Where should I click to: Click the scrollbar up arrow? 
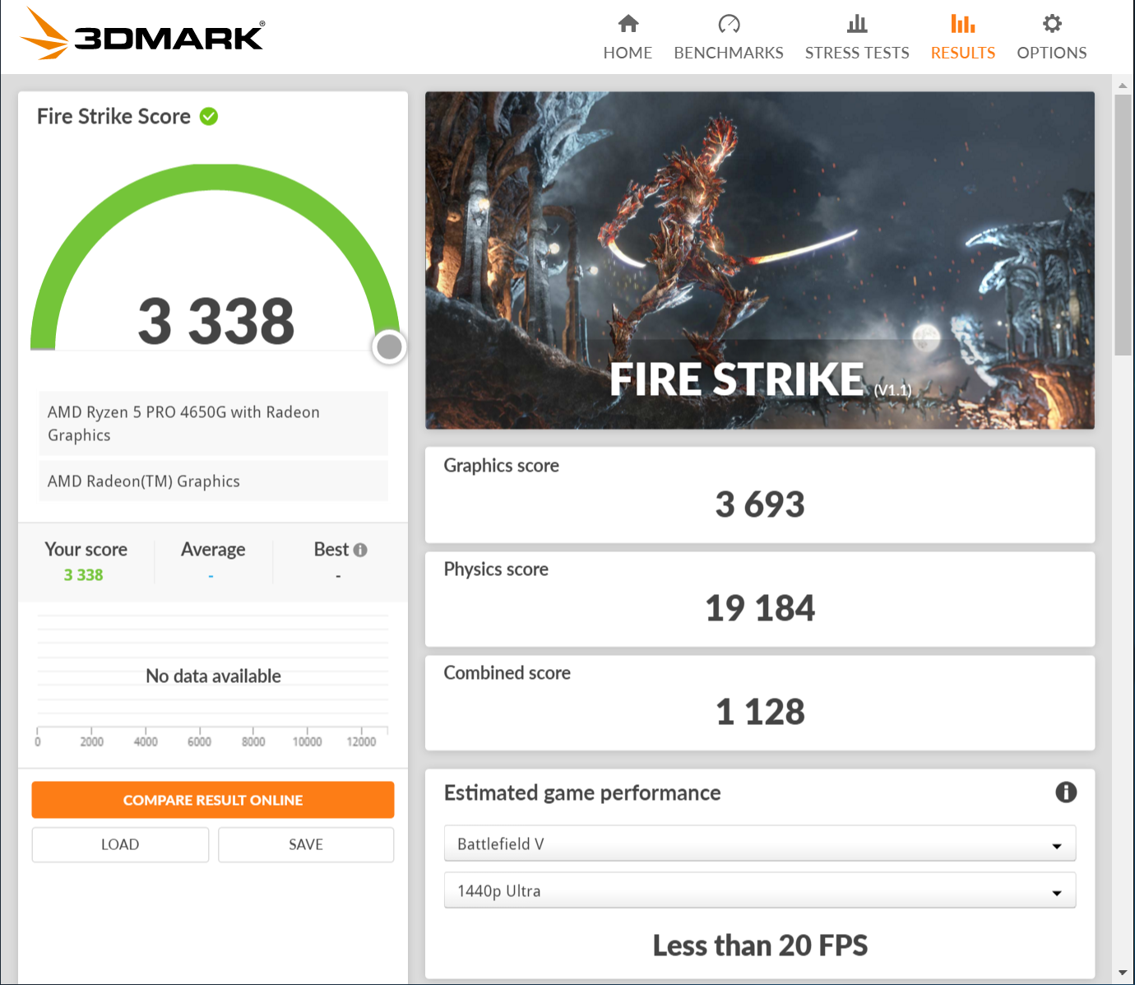pos(1123,85)
